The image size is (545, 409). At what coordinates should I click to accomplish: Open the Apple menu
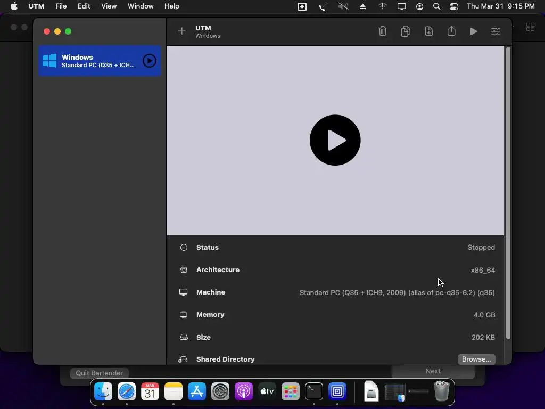pos(14,6)
